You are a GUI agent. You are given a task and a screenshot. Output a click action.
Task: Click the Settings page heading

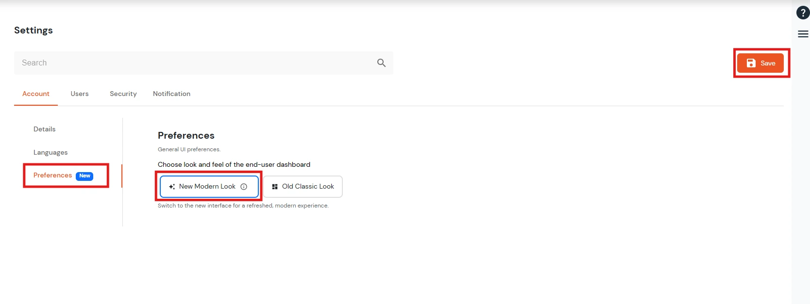pos(34,31)
